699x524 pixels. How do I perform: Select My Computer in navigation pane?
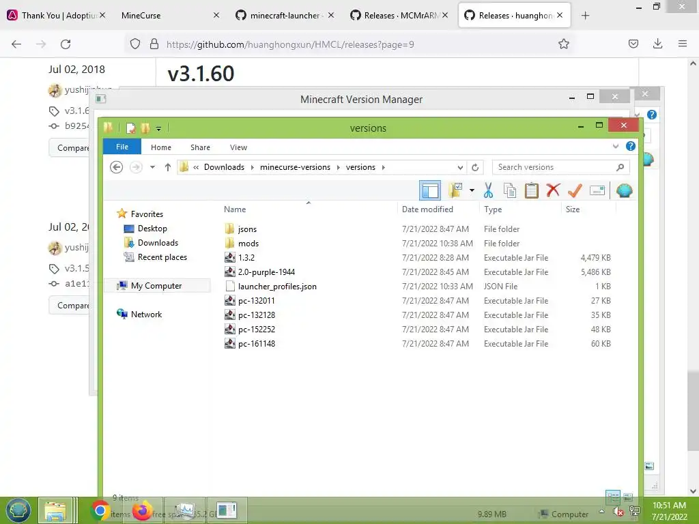click(156, 286)
